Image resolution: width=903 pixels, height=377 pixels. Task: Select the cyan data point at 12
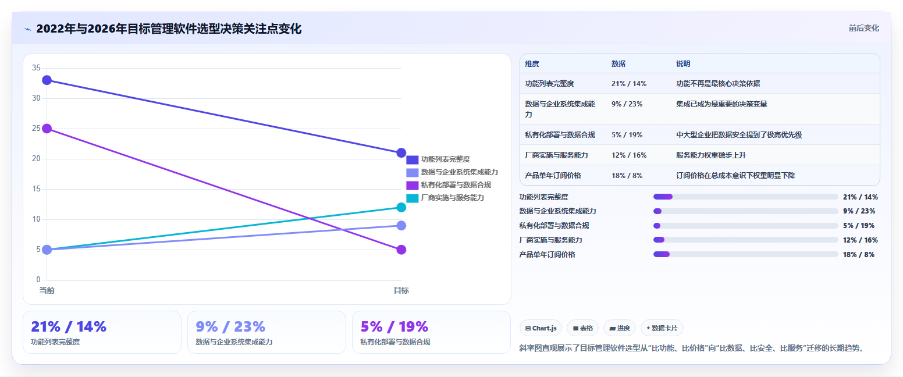401,207
